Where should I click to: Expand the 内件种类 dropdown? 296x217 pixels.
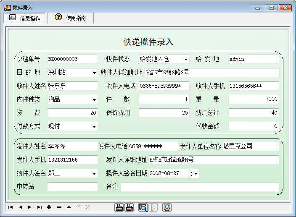94,100
